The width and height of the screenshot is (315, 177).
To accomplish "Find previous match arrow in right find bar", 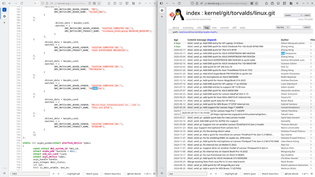I will pyautogui.click(x=211, y=174).
